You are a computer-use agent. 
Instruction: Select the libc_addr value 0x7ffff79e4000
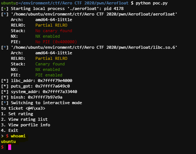(x=55, y=81)
